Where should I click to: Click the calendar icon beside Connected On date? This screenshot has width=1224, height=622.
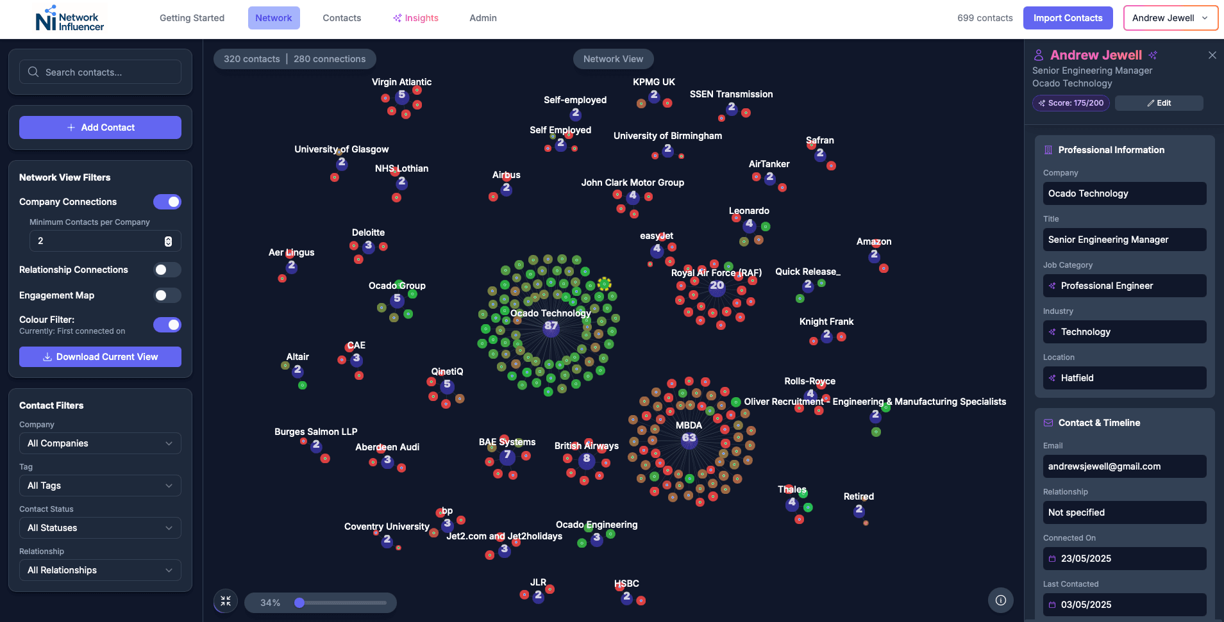click(1052, 558)
